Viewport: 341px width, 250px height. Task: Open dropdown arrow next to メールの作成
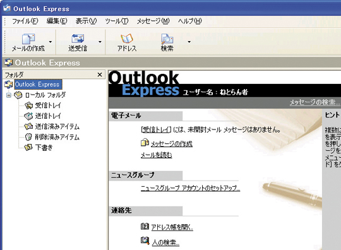click(x=51, y=42)
